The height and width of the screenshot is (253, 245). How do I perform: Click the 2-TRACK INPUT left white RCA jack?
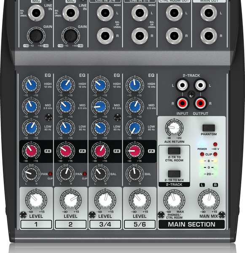click(182, 85)
